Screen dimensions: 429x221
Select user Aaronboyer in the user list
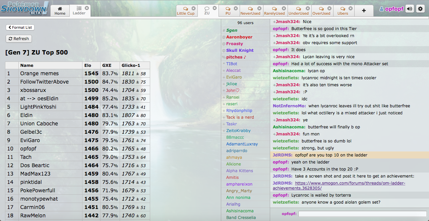[239, 37]
